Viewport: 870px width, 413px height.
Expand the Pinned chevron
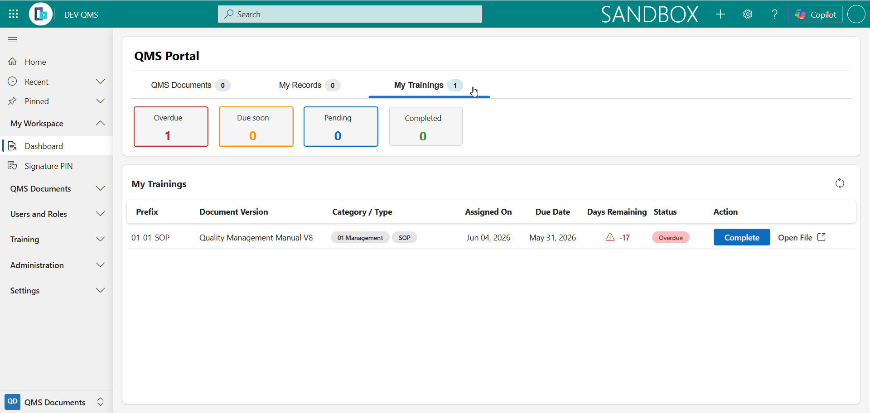101,101
